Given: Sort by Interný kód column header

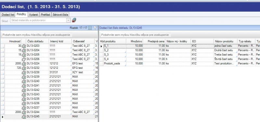Looking at the screenshot, I should click(60, 41).
